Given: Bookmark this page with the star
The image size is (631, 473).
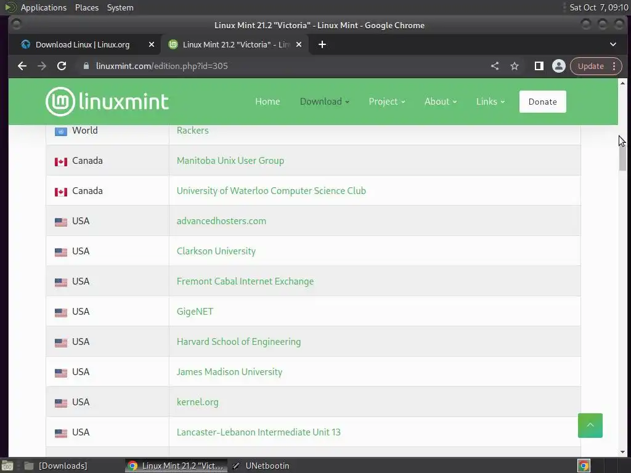Looking at the screenshot, I should tap(515, 66).
